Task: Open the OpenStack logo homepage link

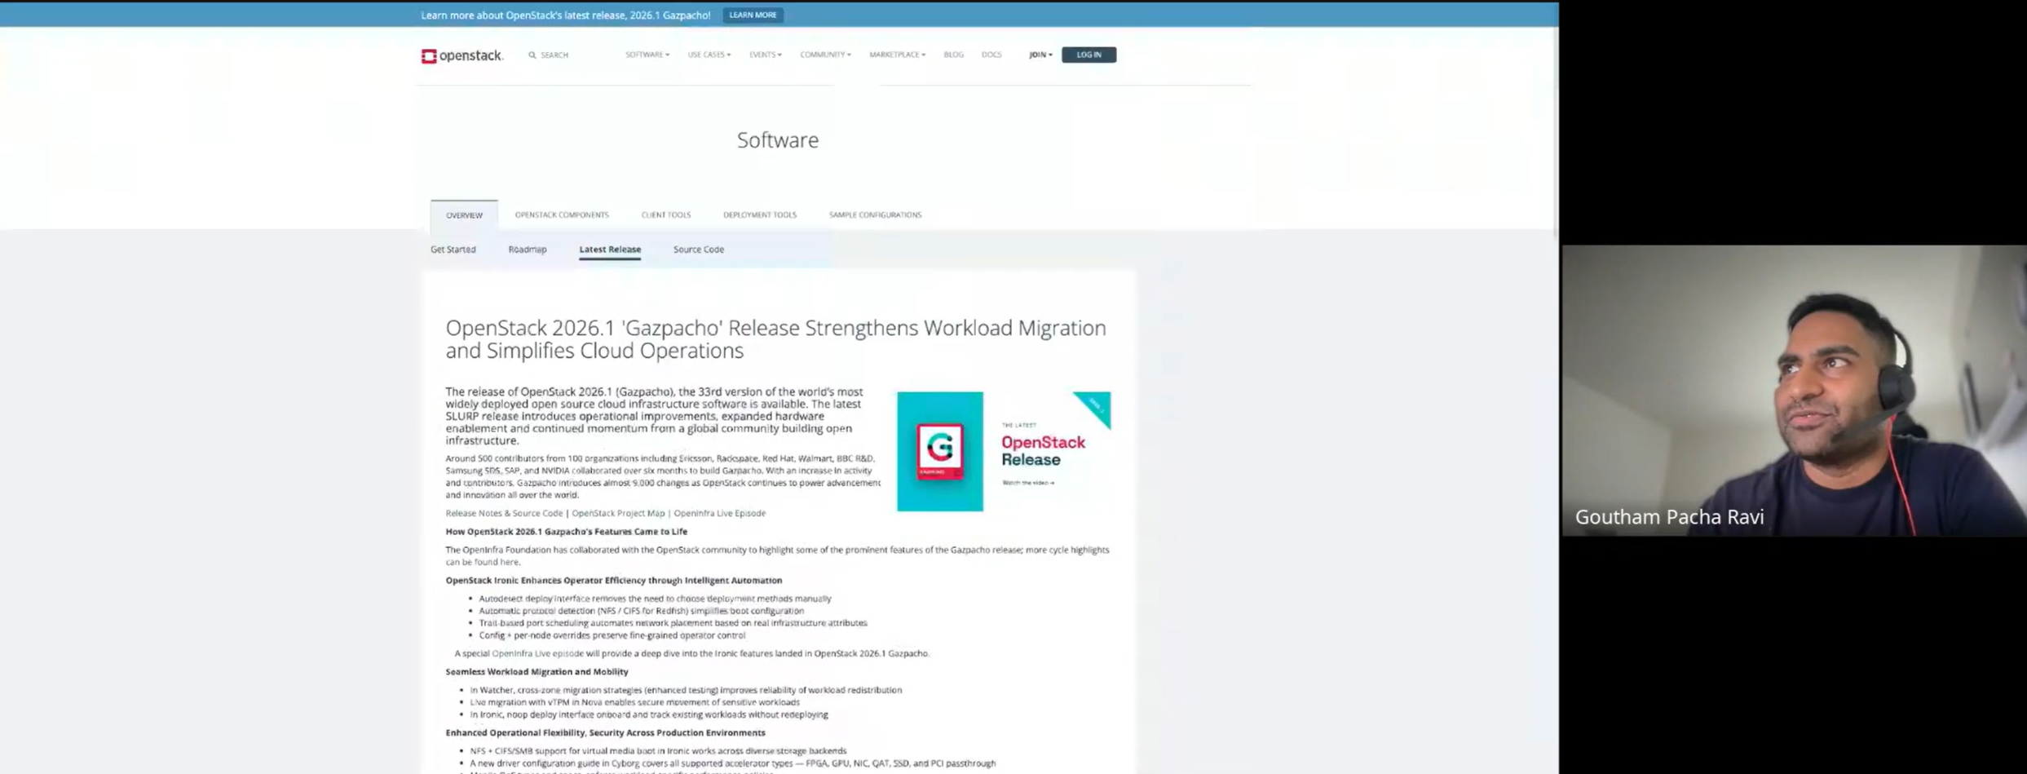Action: coord(461,55)
